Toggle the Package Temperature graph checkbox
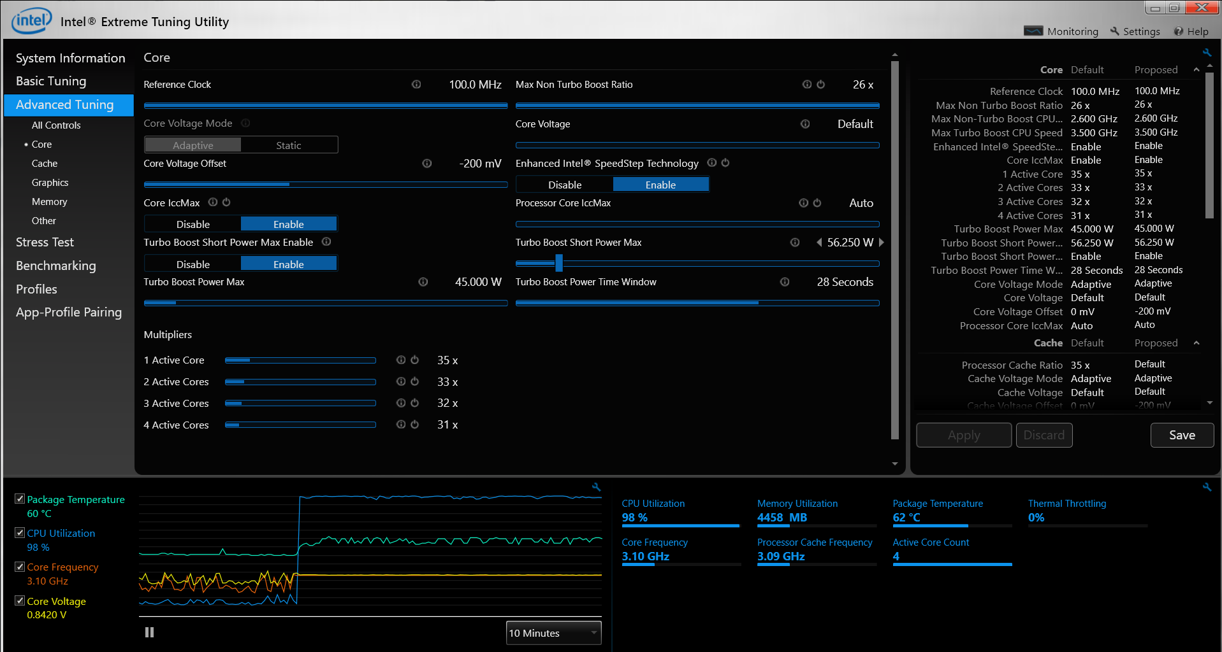Viewport: 1222px width, 652px height. coord(20,499)
